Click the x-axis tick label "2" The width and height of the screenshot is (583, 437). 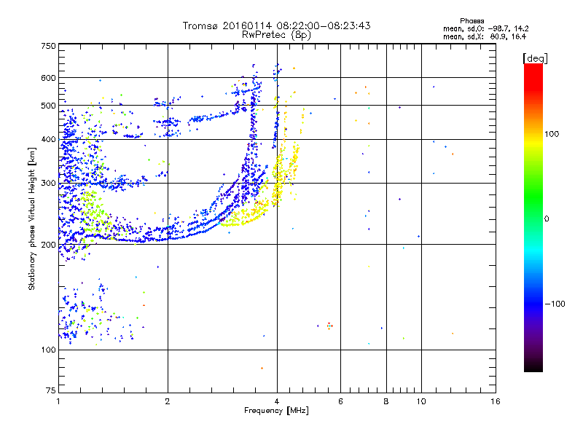(x=168, y=401)
